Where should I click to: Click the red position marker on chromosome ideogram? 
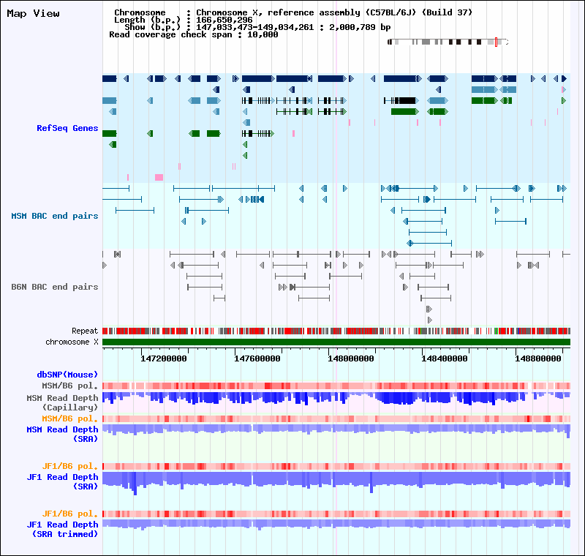coord(497,42)
